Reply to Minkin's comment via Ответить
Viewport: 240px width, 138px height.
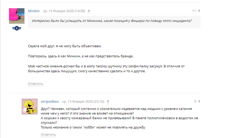click(35, 84)
